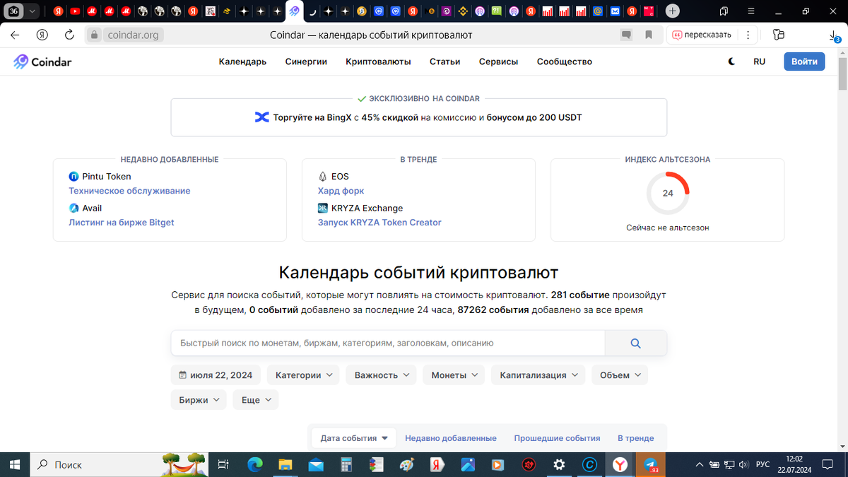Open the Сообщество menu item
This screenshot has height=477, width=848.
tap(564, 62)
